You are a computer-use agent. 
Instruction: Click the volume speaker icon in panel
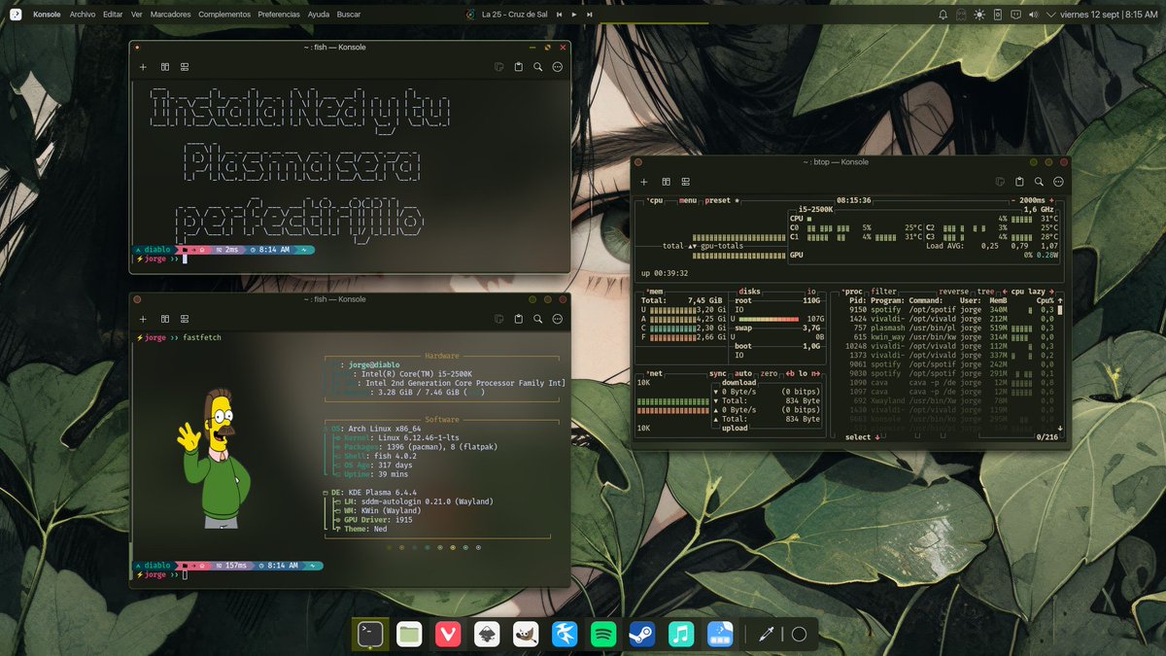1034,15
